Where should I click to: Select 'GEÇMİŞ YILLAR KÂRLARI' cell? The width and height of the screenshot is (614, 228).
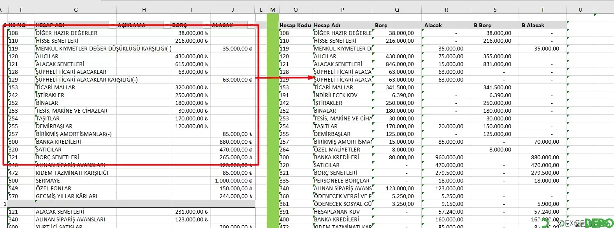[76, 196]
